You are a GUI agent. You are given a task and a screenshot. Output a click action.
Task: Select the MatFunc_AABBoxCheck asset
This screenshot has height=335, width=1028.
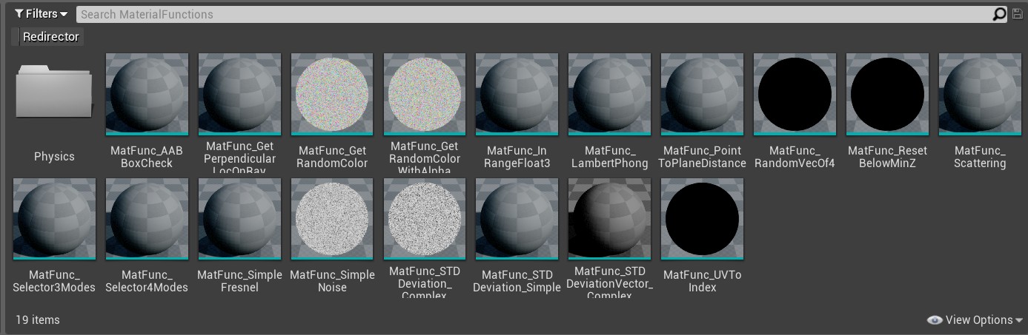(x=147, y=95)
